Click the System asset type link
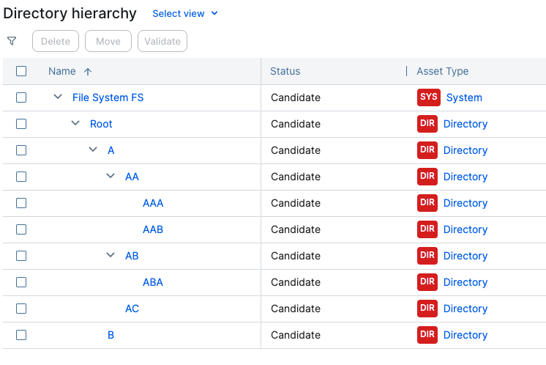This screenshot has height=365, width=546. click(x=464, y=97)
